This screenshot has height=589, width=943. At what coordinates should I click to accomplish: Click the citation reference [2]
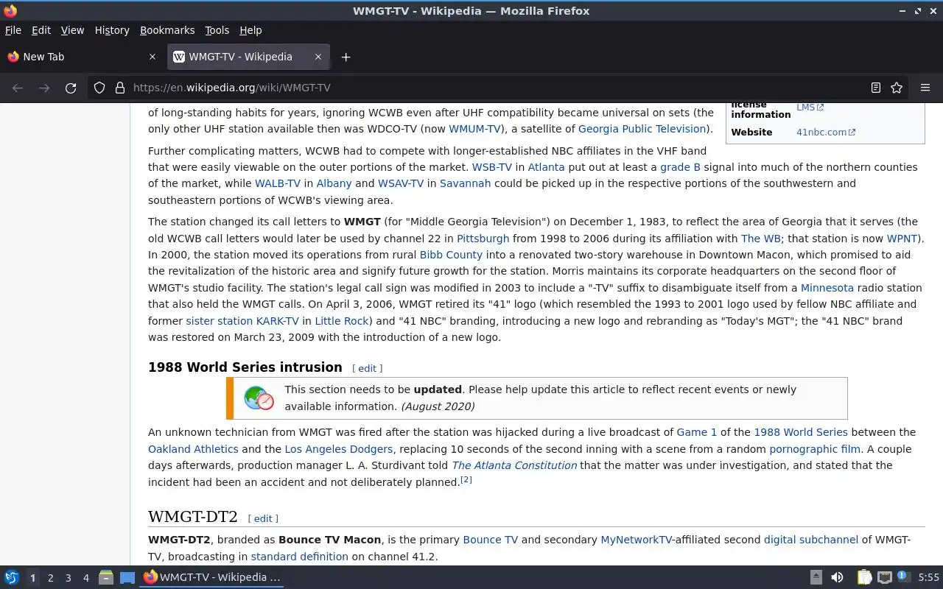(x=466, y=480)
